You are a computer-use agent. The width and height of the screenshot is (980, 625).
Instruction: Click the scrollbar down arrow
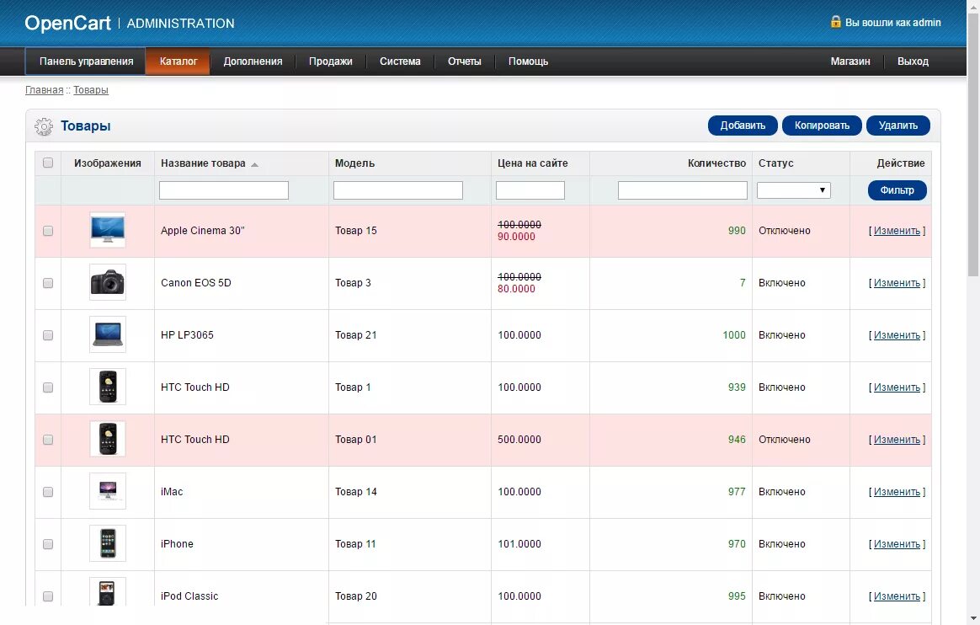tap(973, 618)
